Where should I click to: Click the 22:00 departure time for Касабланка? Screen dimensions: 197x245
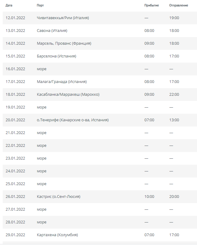point(174,94)
